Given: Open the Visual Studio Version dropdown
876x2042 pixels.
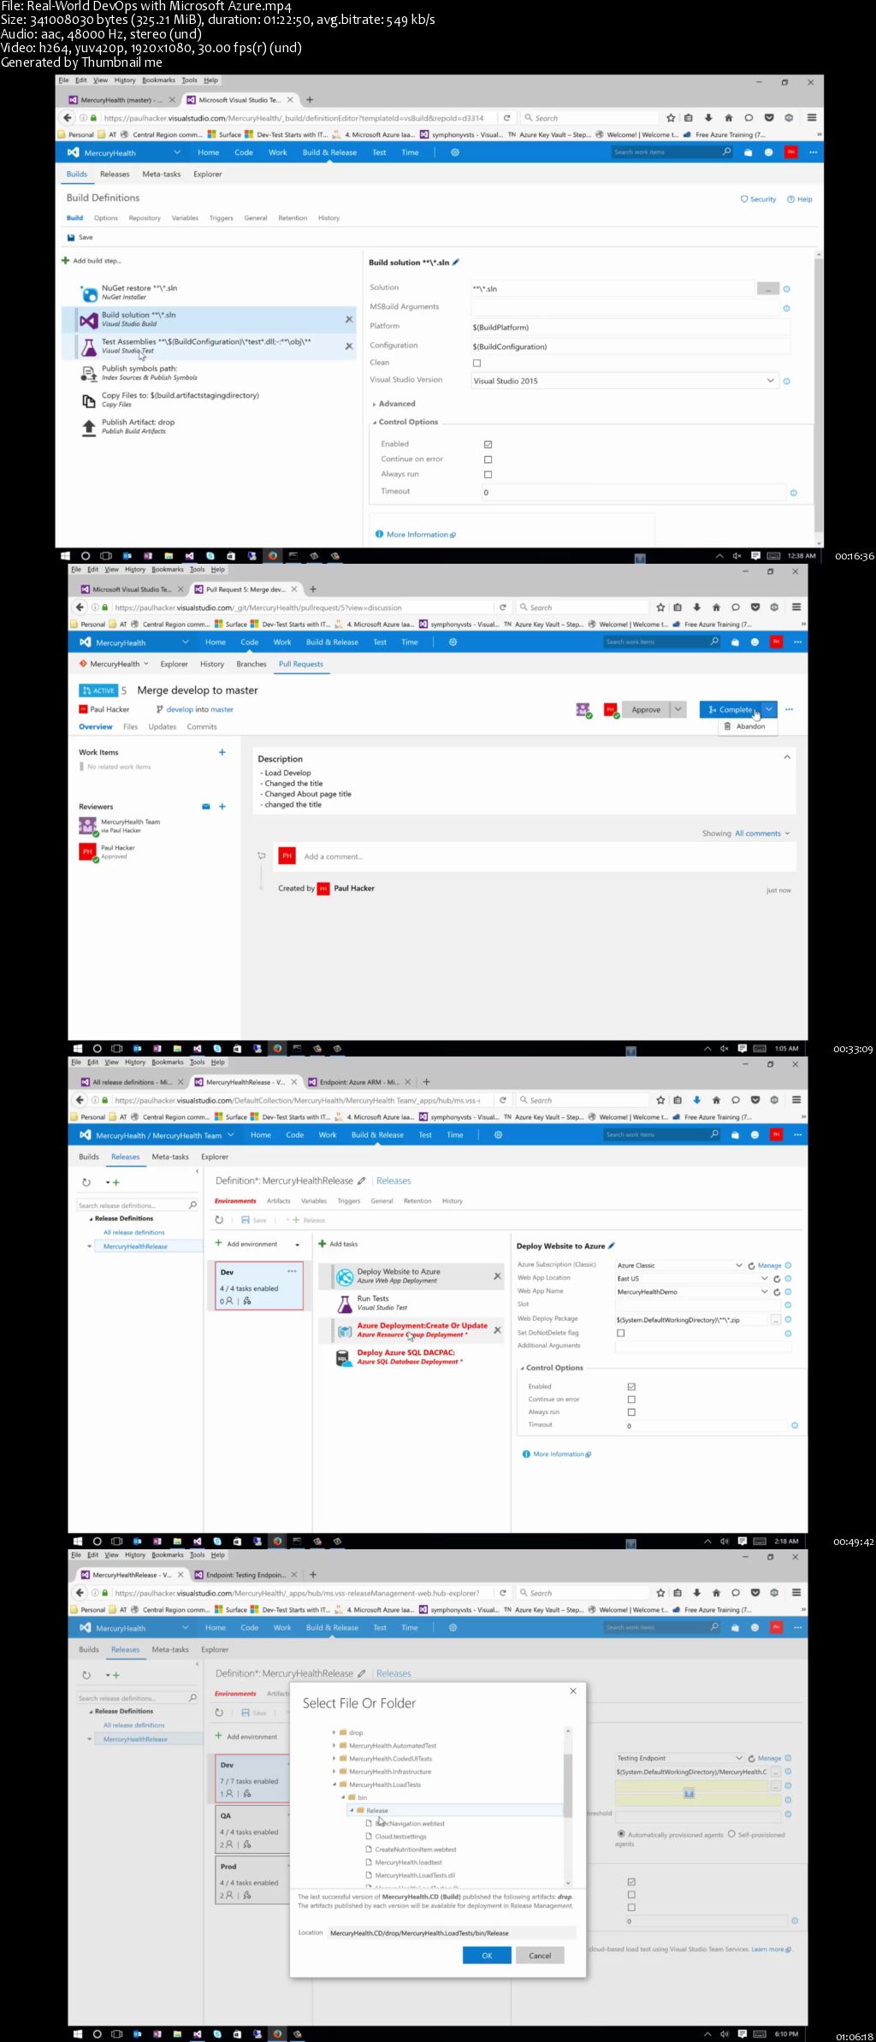Looking at the screenshot, I should click(x=770, y=381).
